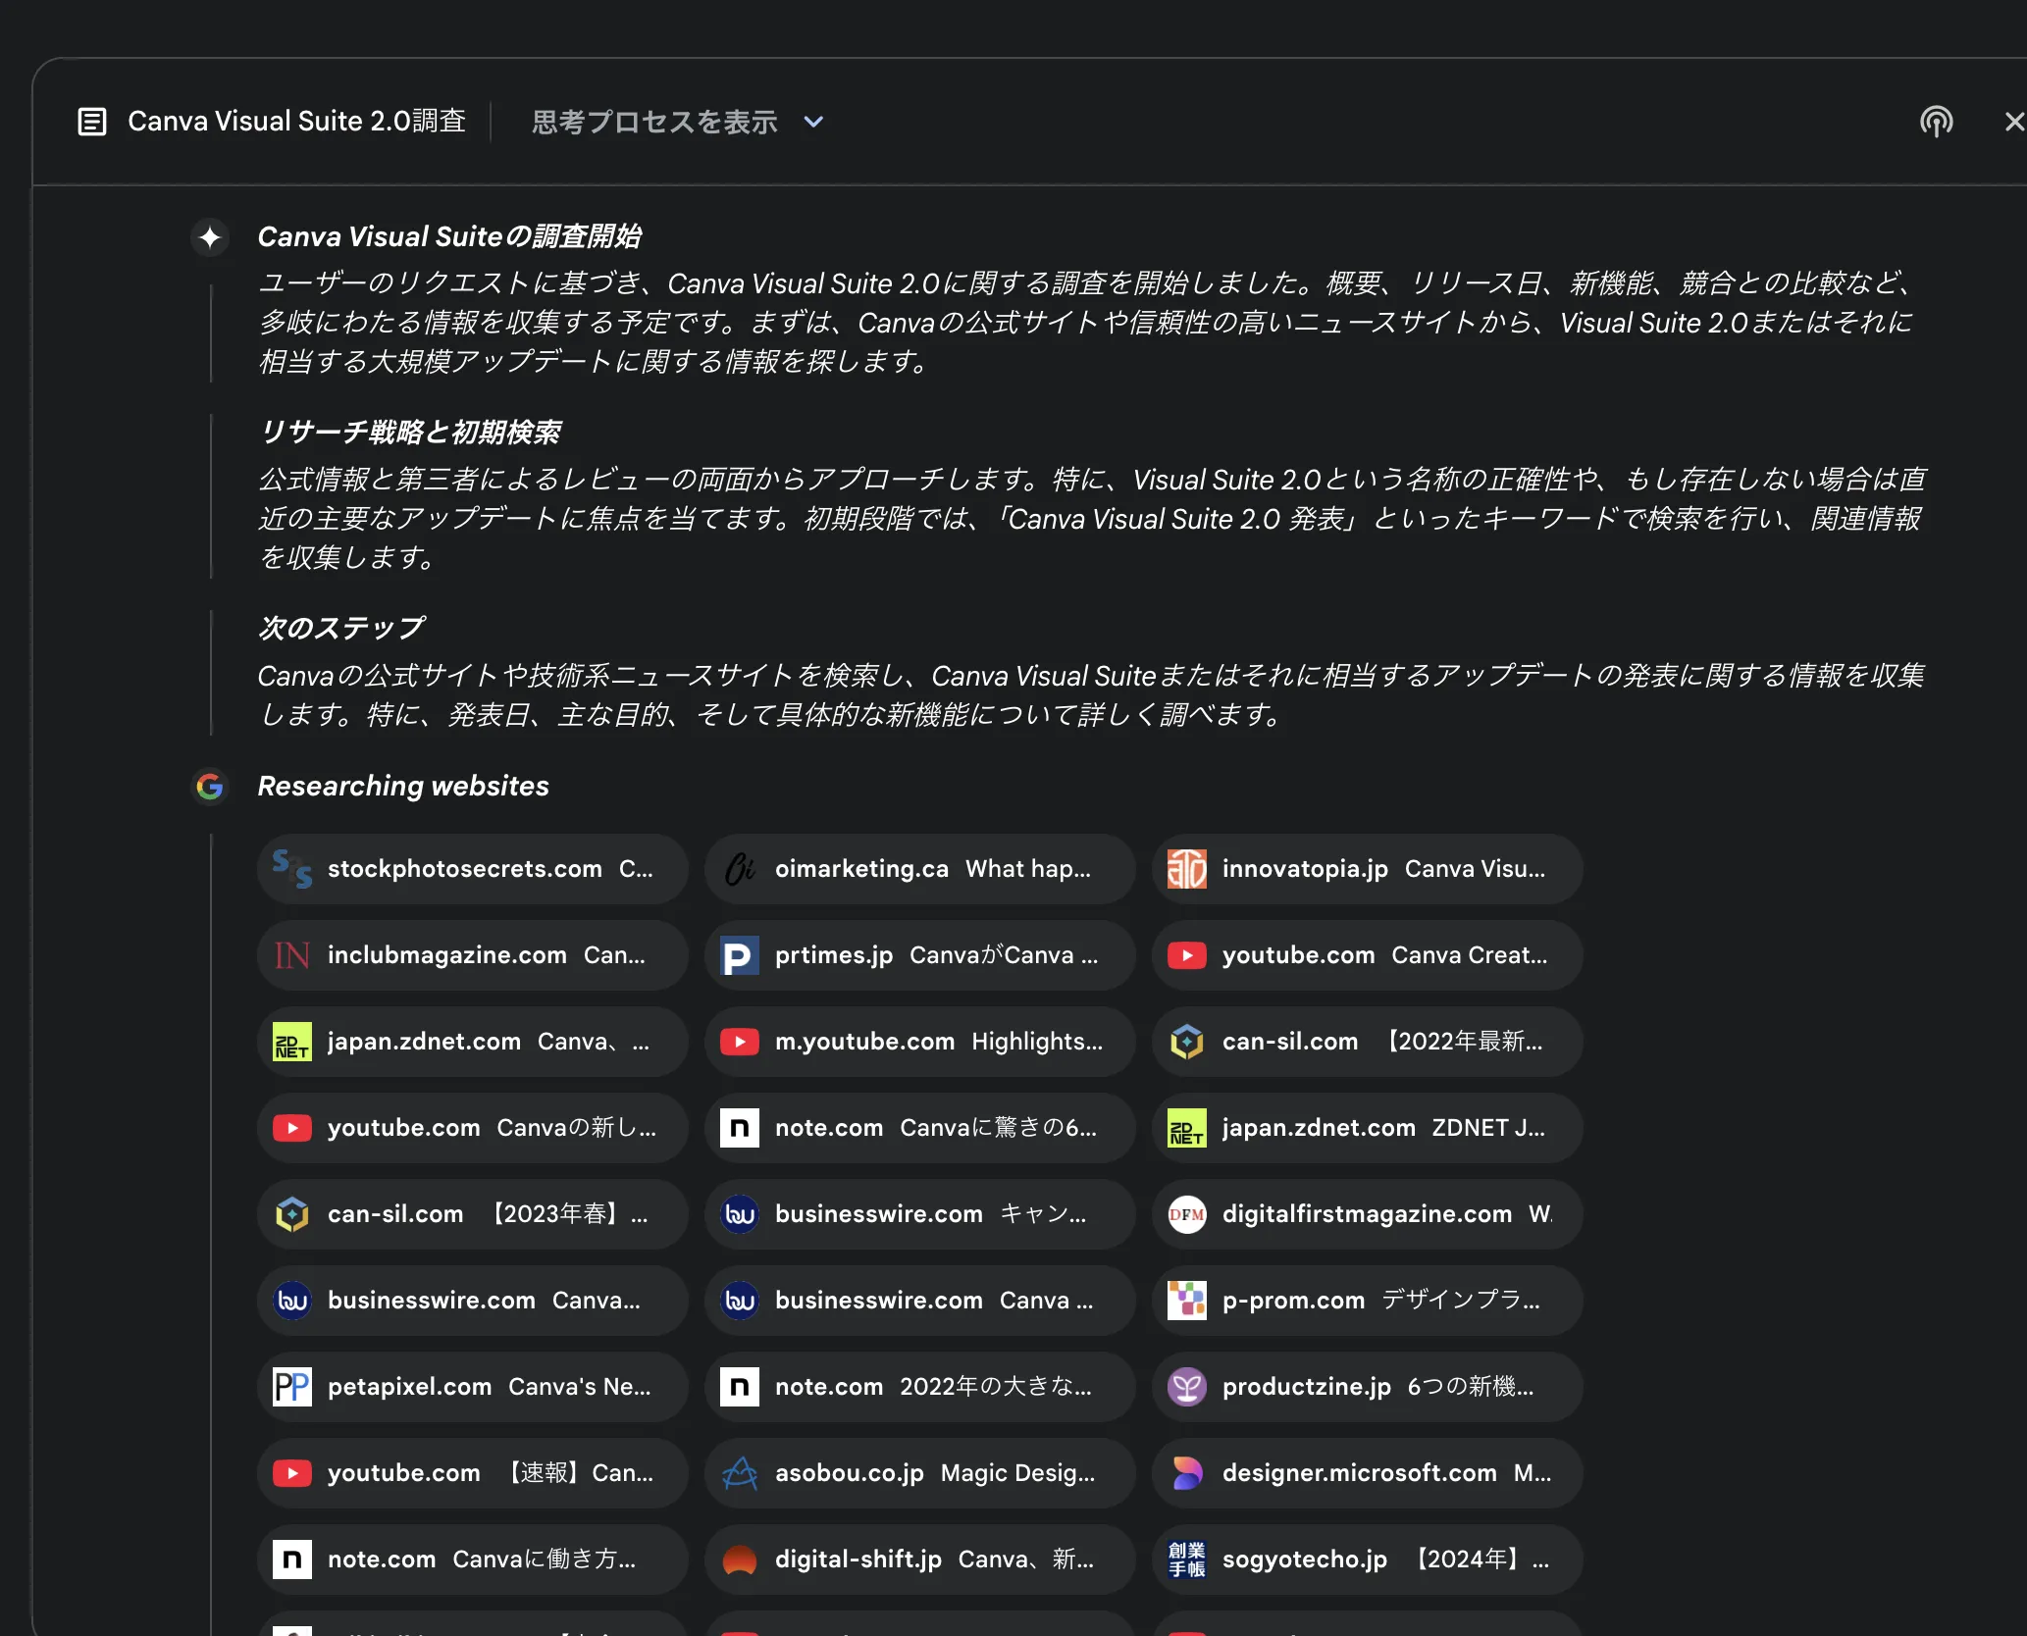2027x1636 pixels.
Task: Open productzine.jp 6つの新機 source
Action: pos(1368,1387)
